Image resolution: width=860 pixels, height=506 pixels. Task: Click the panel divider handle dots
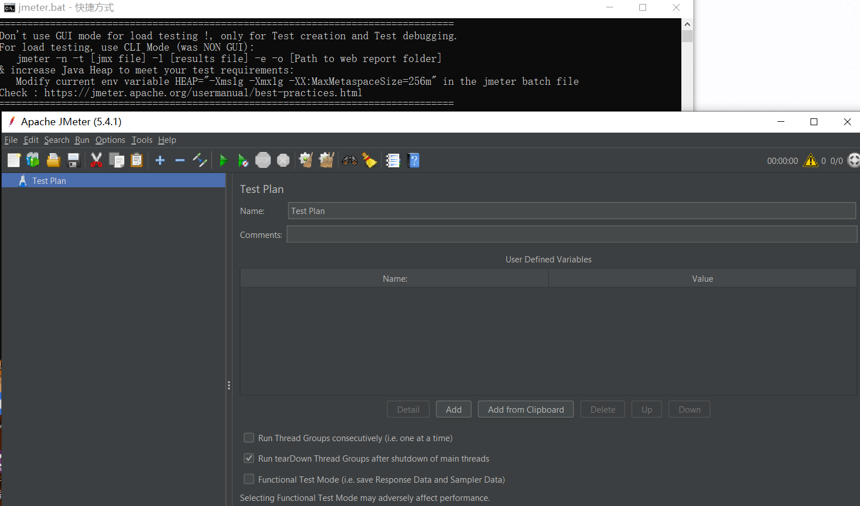tap(229, 385)
